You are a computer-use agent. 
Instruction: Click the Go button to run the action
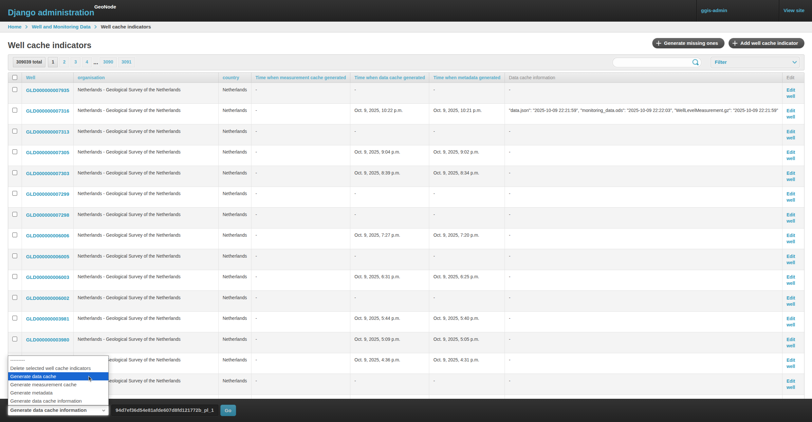pyautogui.click(x=228, y=410)
